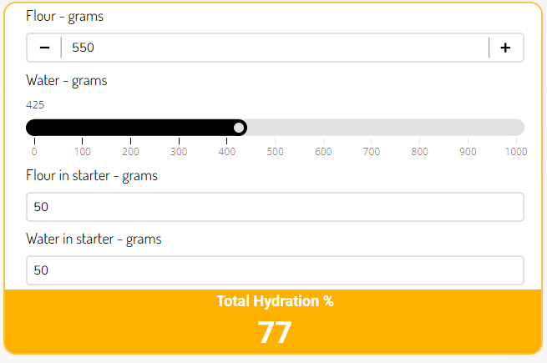The height and width of the screenshot is (363, 547).
Task: Click the 800 tick label on the water slider
Action: click(419, 152)
